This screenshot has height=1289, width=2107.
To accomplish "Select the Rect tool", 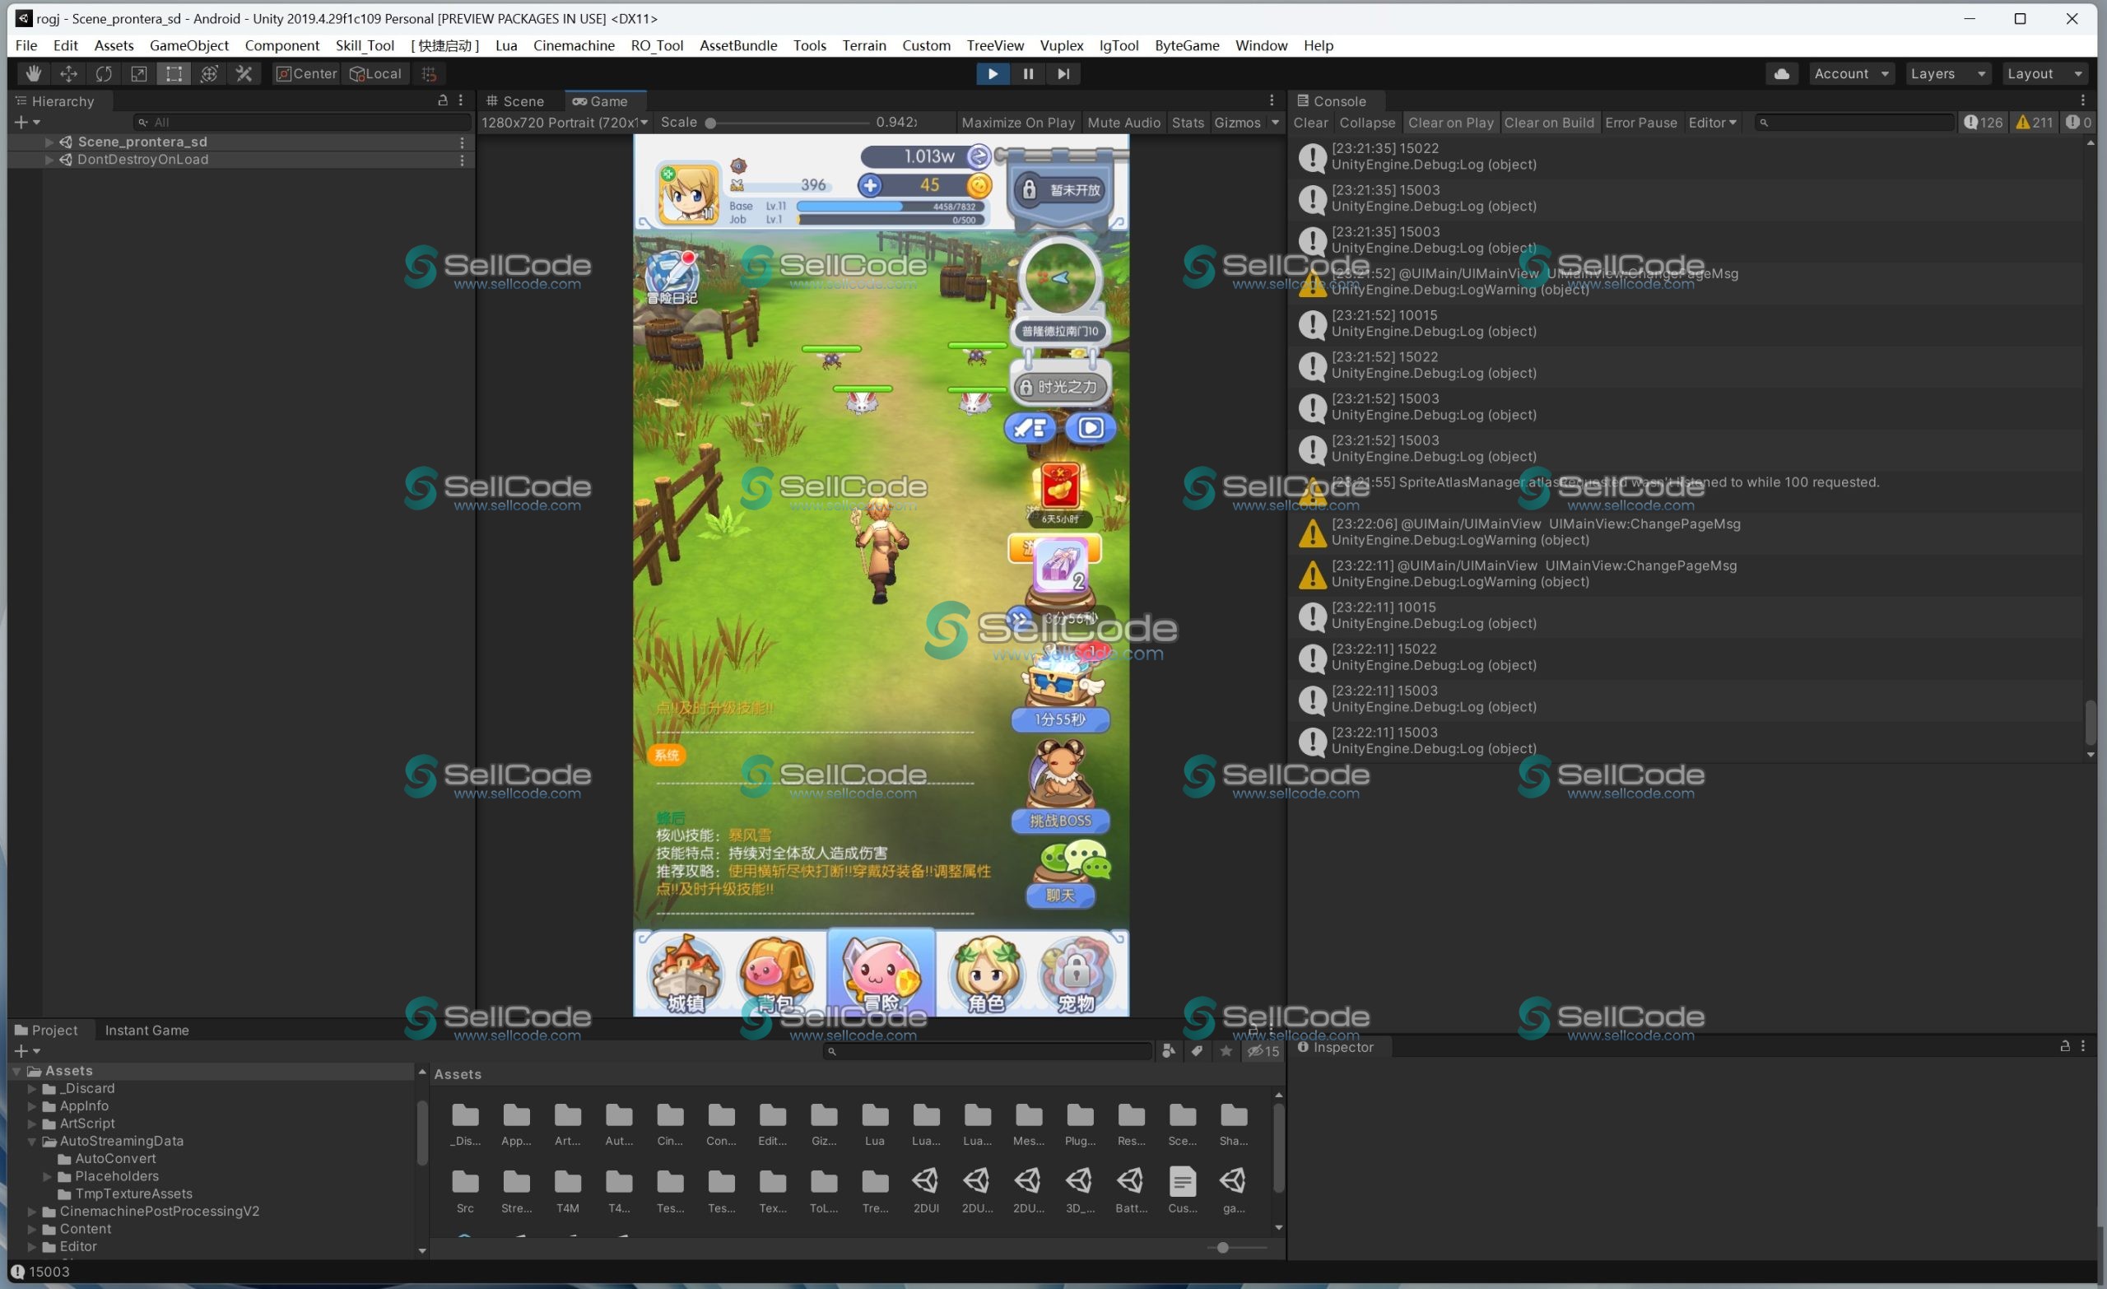I will (x=174, y=73).
